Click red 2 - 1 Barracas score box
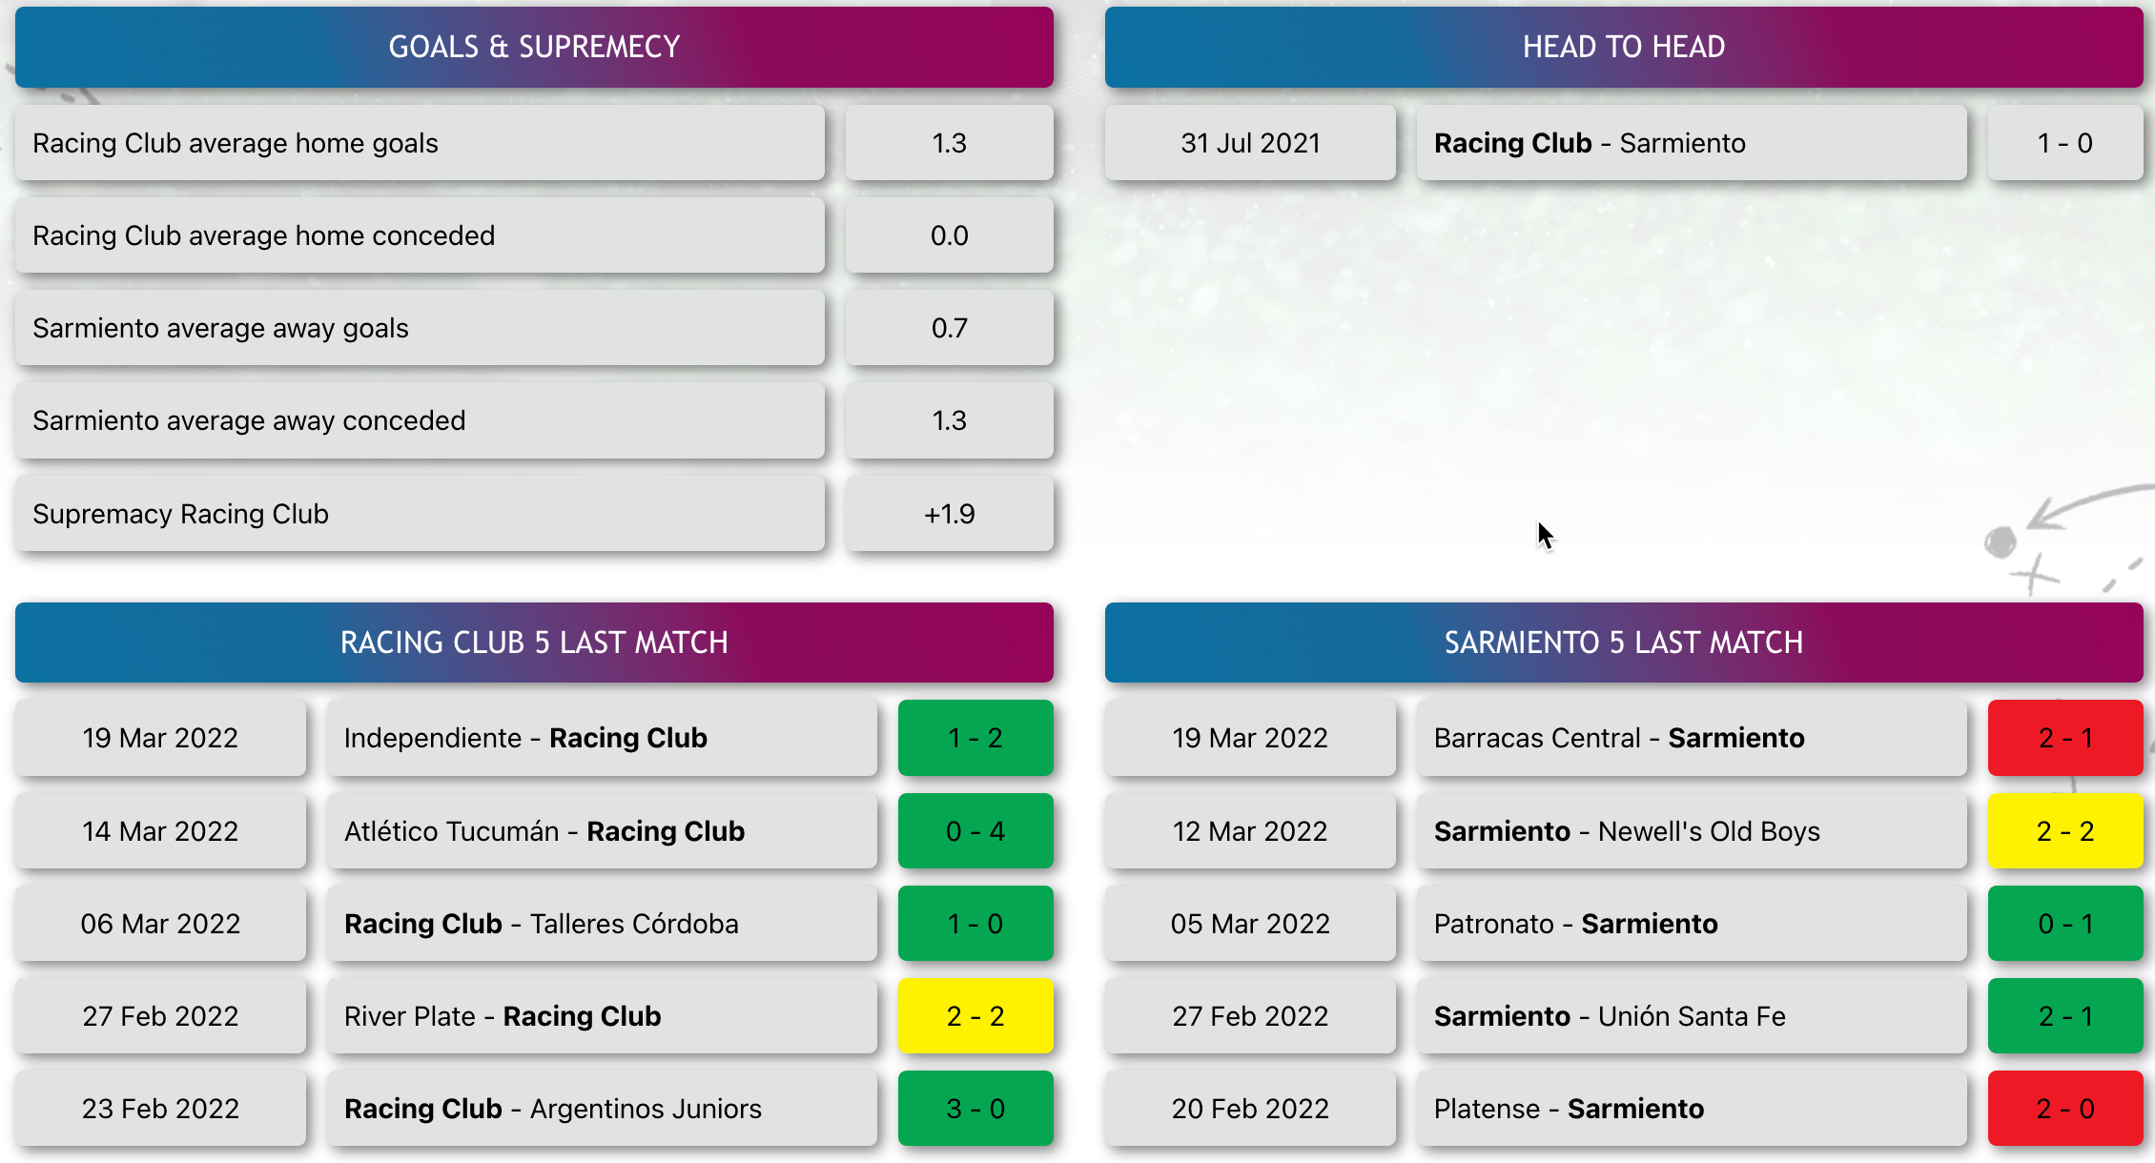2155x1163 pixels. 2065,738
